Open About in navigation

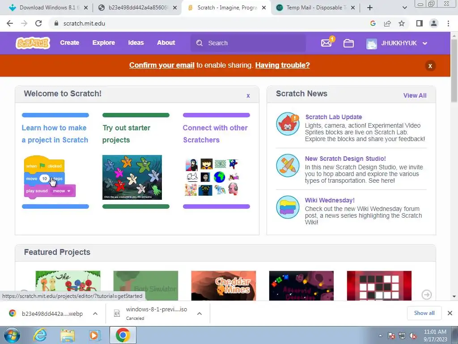(166, 43)
